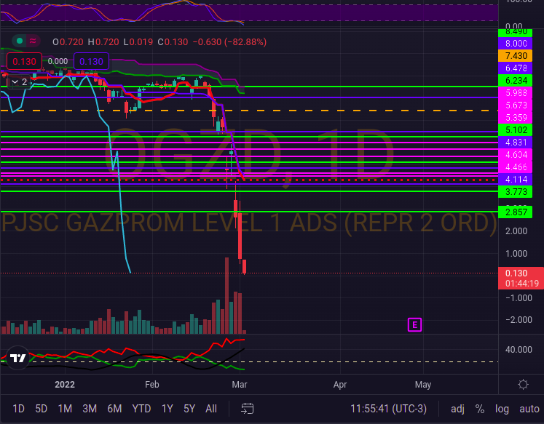Screen dimensions: 544x424
Task: Click the 7.430 orange price label
Action: [516, 56]
